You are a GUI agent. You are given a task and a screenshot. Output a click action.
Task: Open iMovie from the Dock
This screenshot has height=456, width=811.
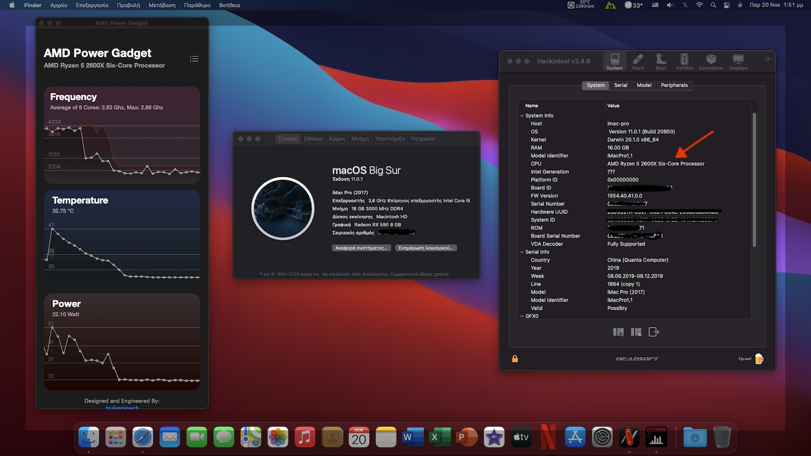(494, 436)
